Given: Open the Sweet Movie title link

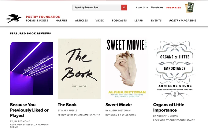Looking at the screenshot, I should point(119,105).
